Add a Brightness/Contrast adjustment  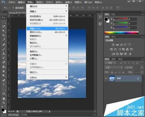tap(113, 45)
